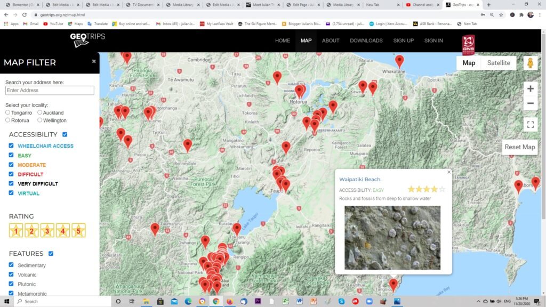Image resolution: width=546 pixels, height=307 pixels.
Task: Uncheck Very Difficult filter
Action: pos(11,183)
